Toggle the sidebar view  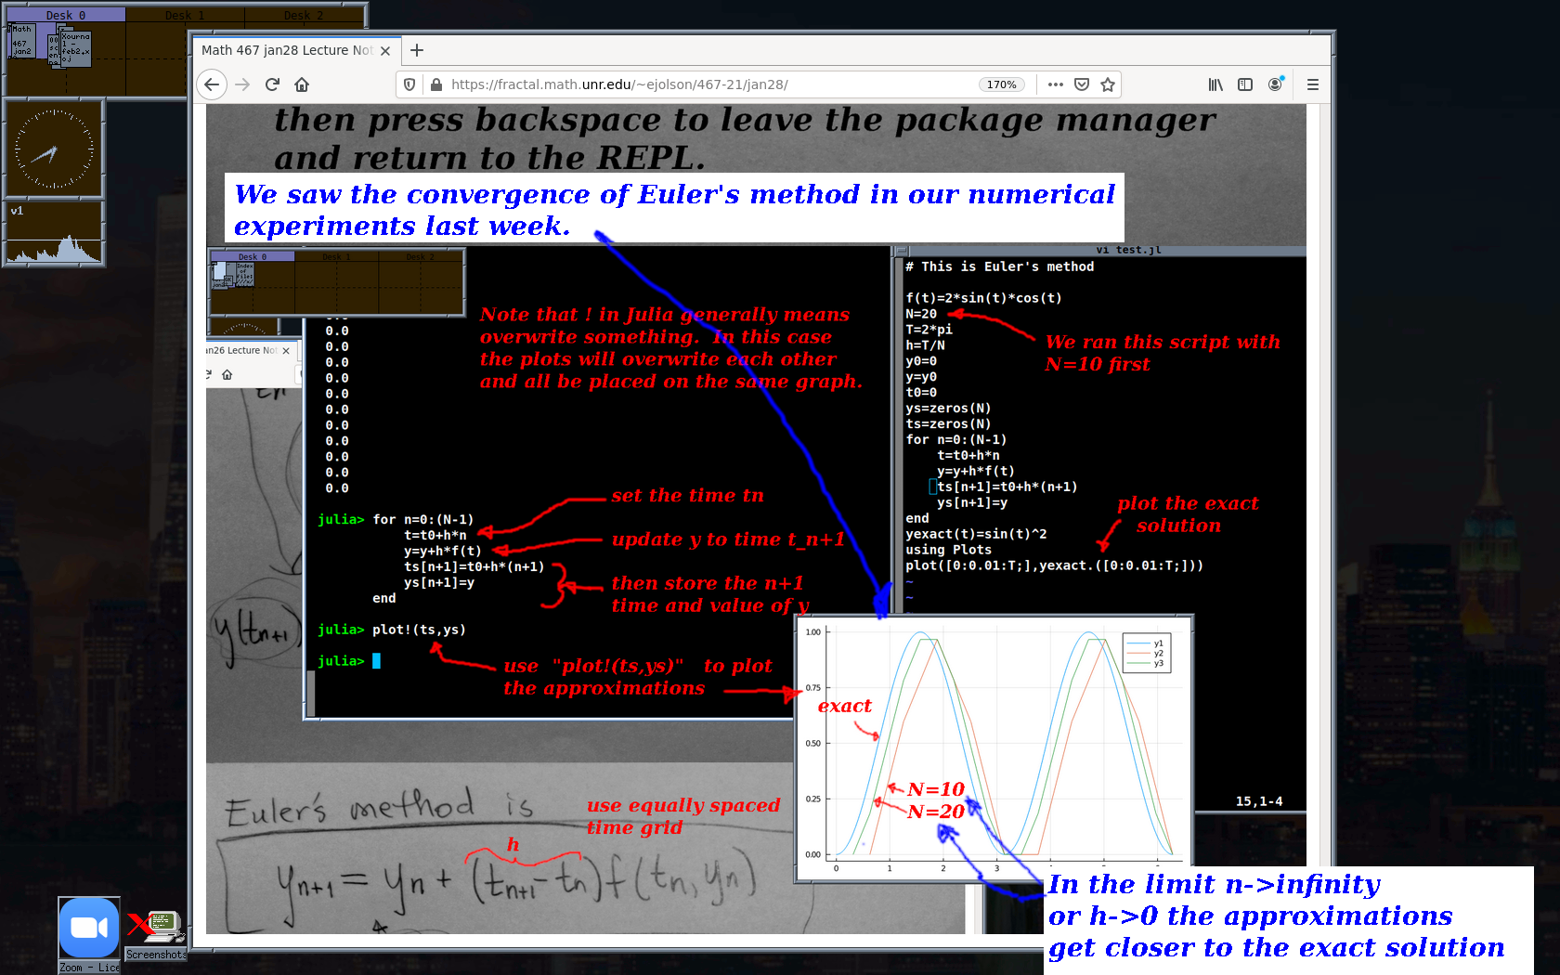(x=1245, y=84)
